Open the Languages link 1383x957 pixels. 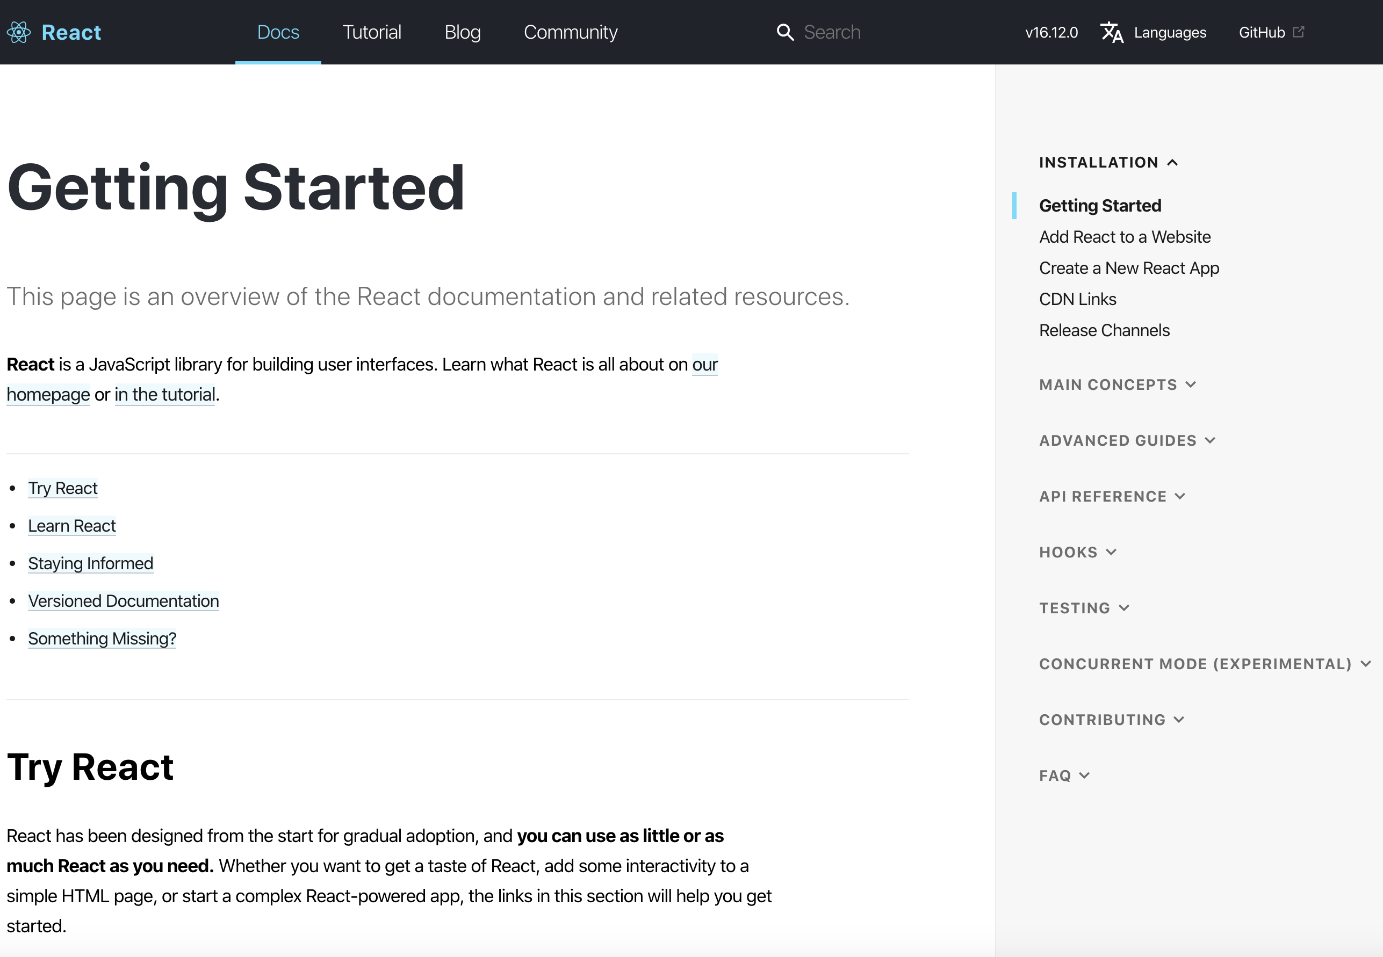click(1170, 32)
